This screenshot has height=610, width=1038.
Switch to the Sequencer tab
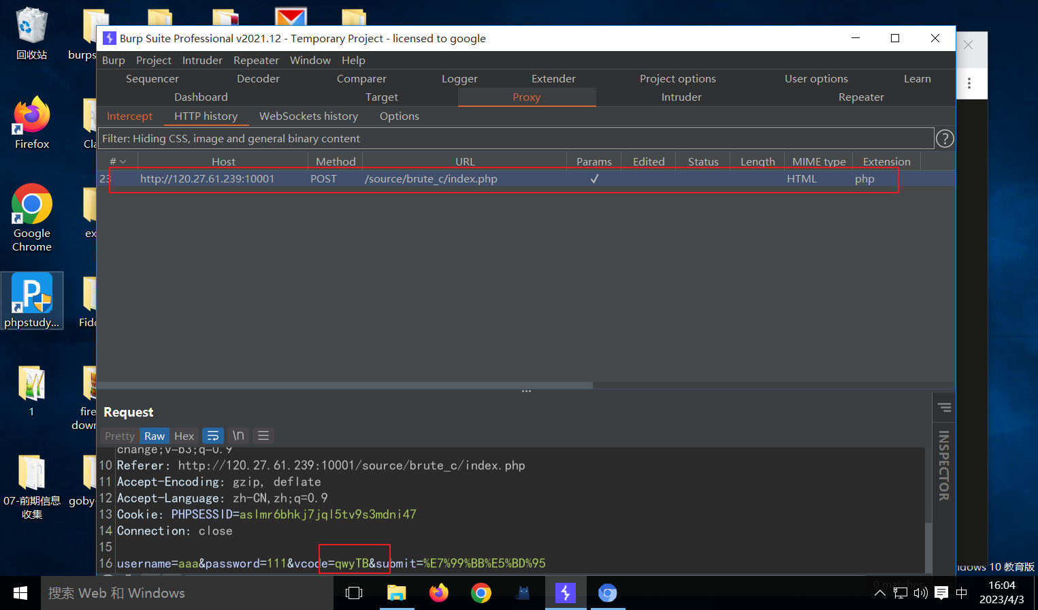(x=152, y=79)
